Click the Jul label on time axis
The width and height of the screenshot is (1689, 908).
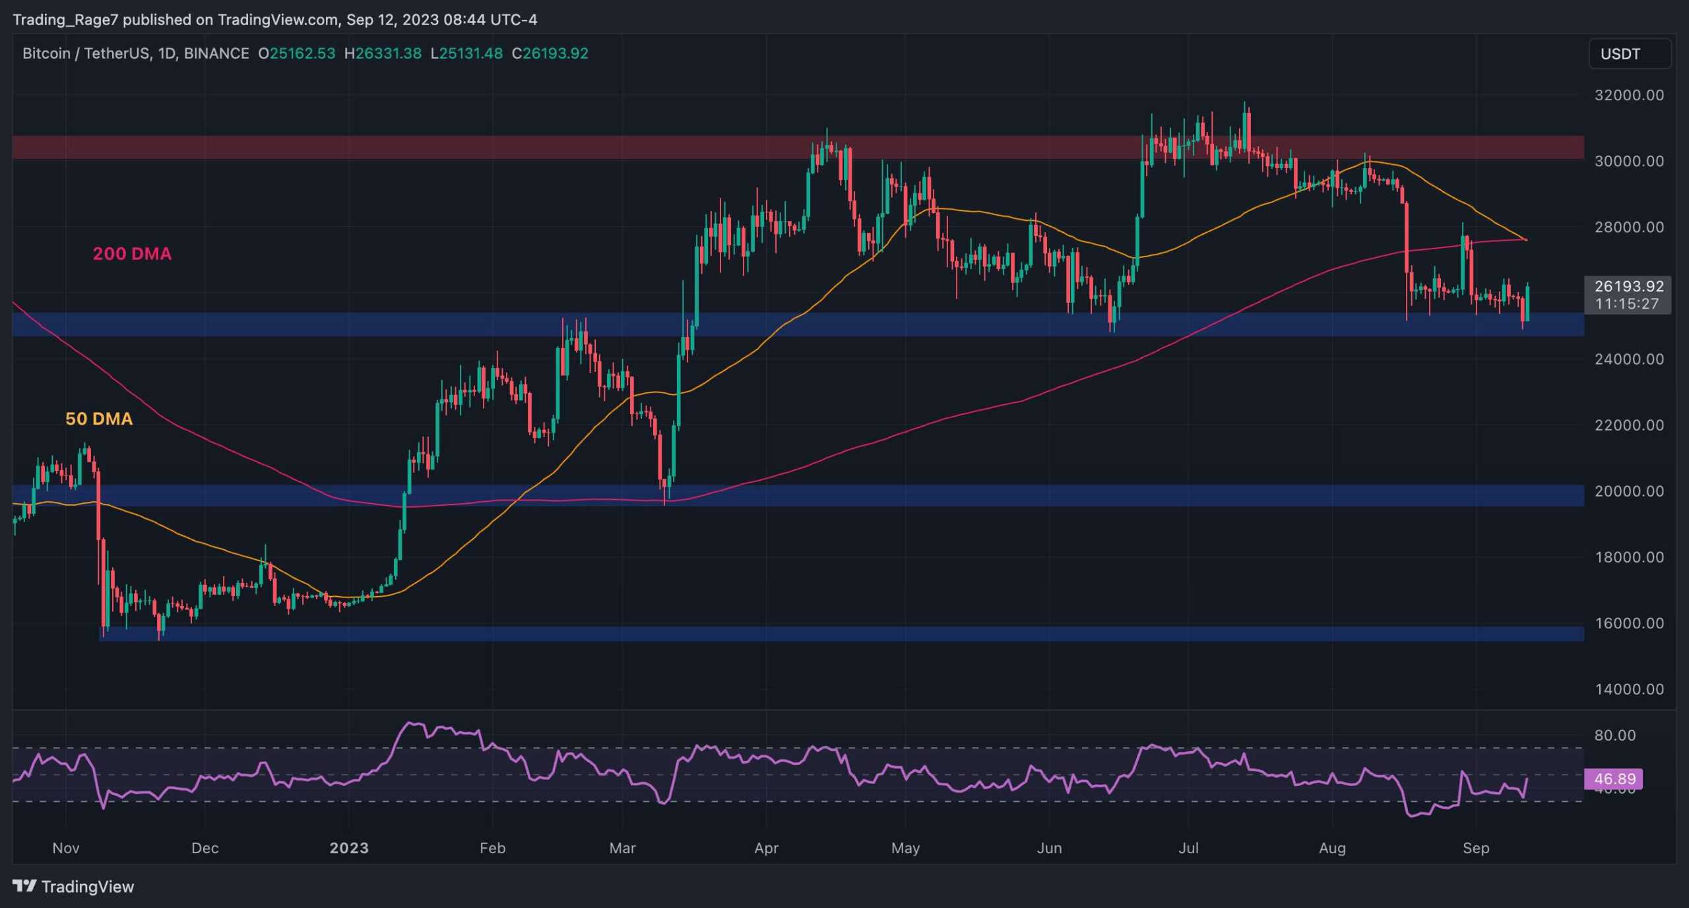tap(1188, 848)
